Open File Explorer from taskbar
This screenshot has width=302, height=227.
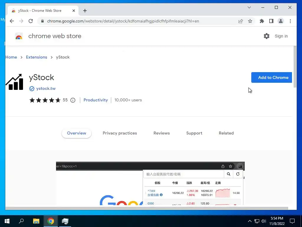(36, 221)
